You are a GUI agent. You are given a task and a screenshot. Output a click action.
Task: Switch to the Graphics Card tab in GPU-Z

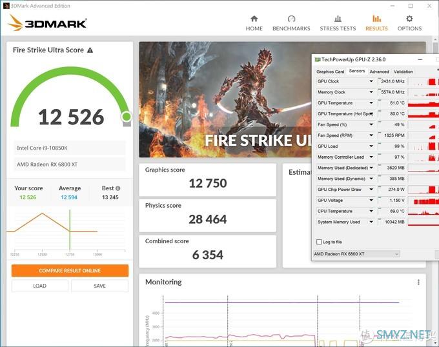pos(330,72)
